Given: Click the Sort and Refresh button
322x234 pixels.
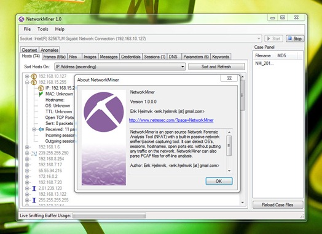Looking at the screenshot, I should [x=216, y=67].
